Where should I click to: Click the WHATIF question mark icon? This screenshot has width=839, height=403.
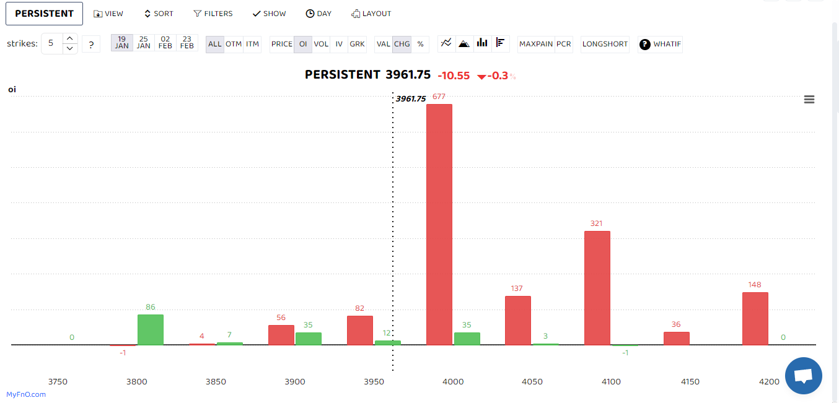(644, 44)
